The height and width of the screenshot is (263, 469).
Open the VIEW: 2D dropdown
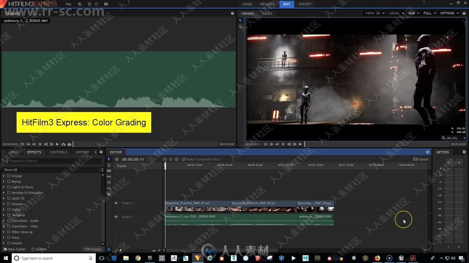coord(374,13)
